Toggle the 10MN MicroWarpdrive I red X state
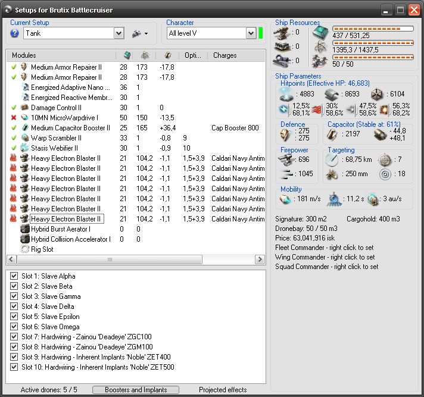This screenshot has width=424, height=397. point(14,118)
